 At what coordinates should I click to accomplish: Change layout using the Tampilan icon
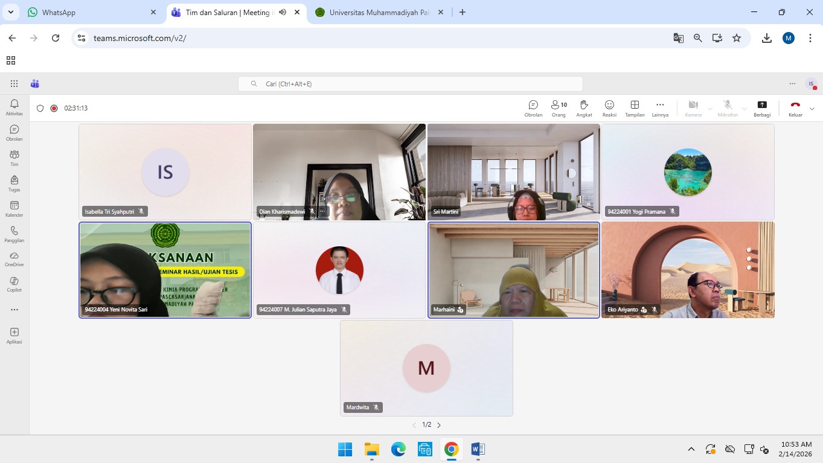point(635,108)
